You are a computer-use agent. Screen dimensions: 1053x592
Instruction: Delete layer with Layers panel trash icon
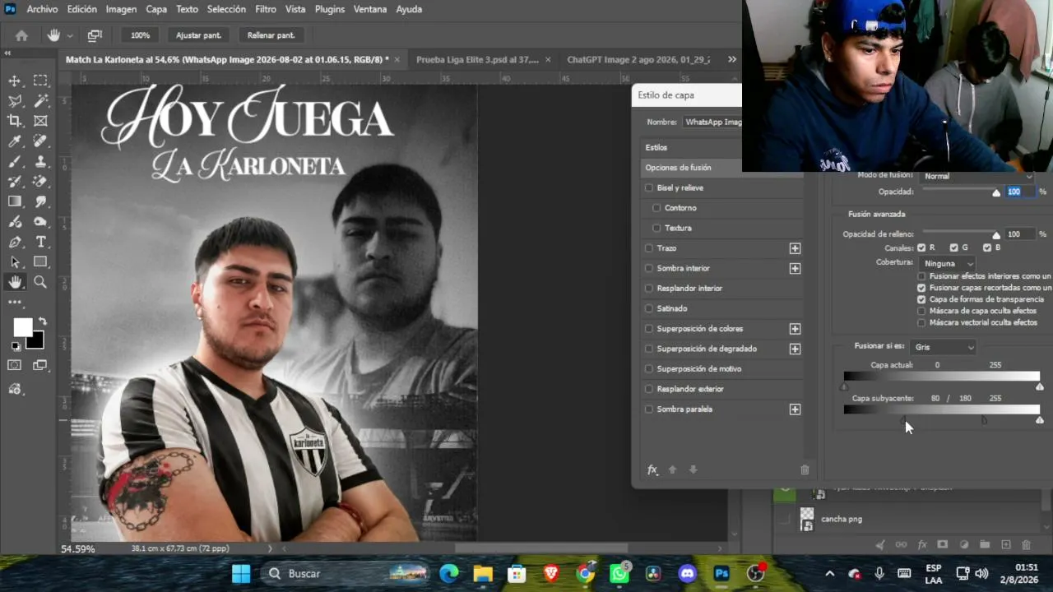pos(1026,544)
